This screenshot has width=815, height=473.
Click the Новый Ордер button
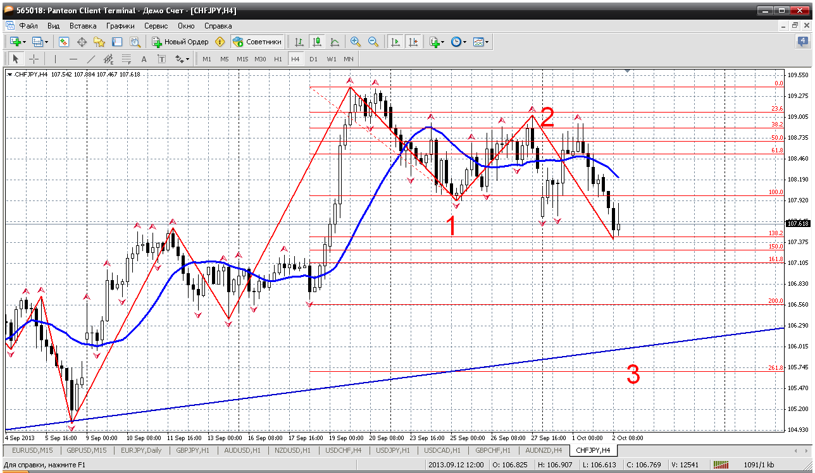point(180,42)
